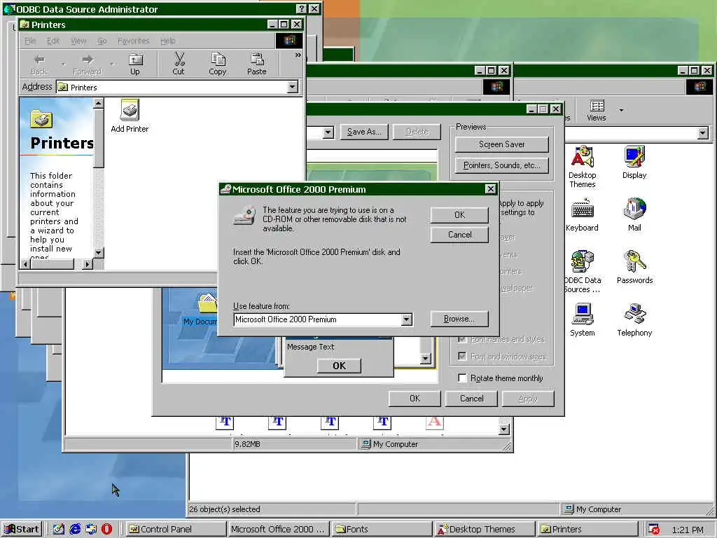The height and width of the screenshot is (538, 717).
Task: Open the Help menu in Printers
Action: point(168,41)
